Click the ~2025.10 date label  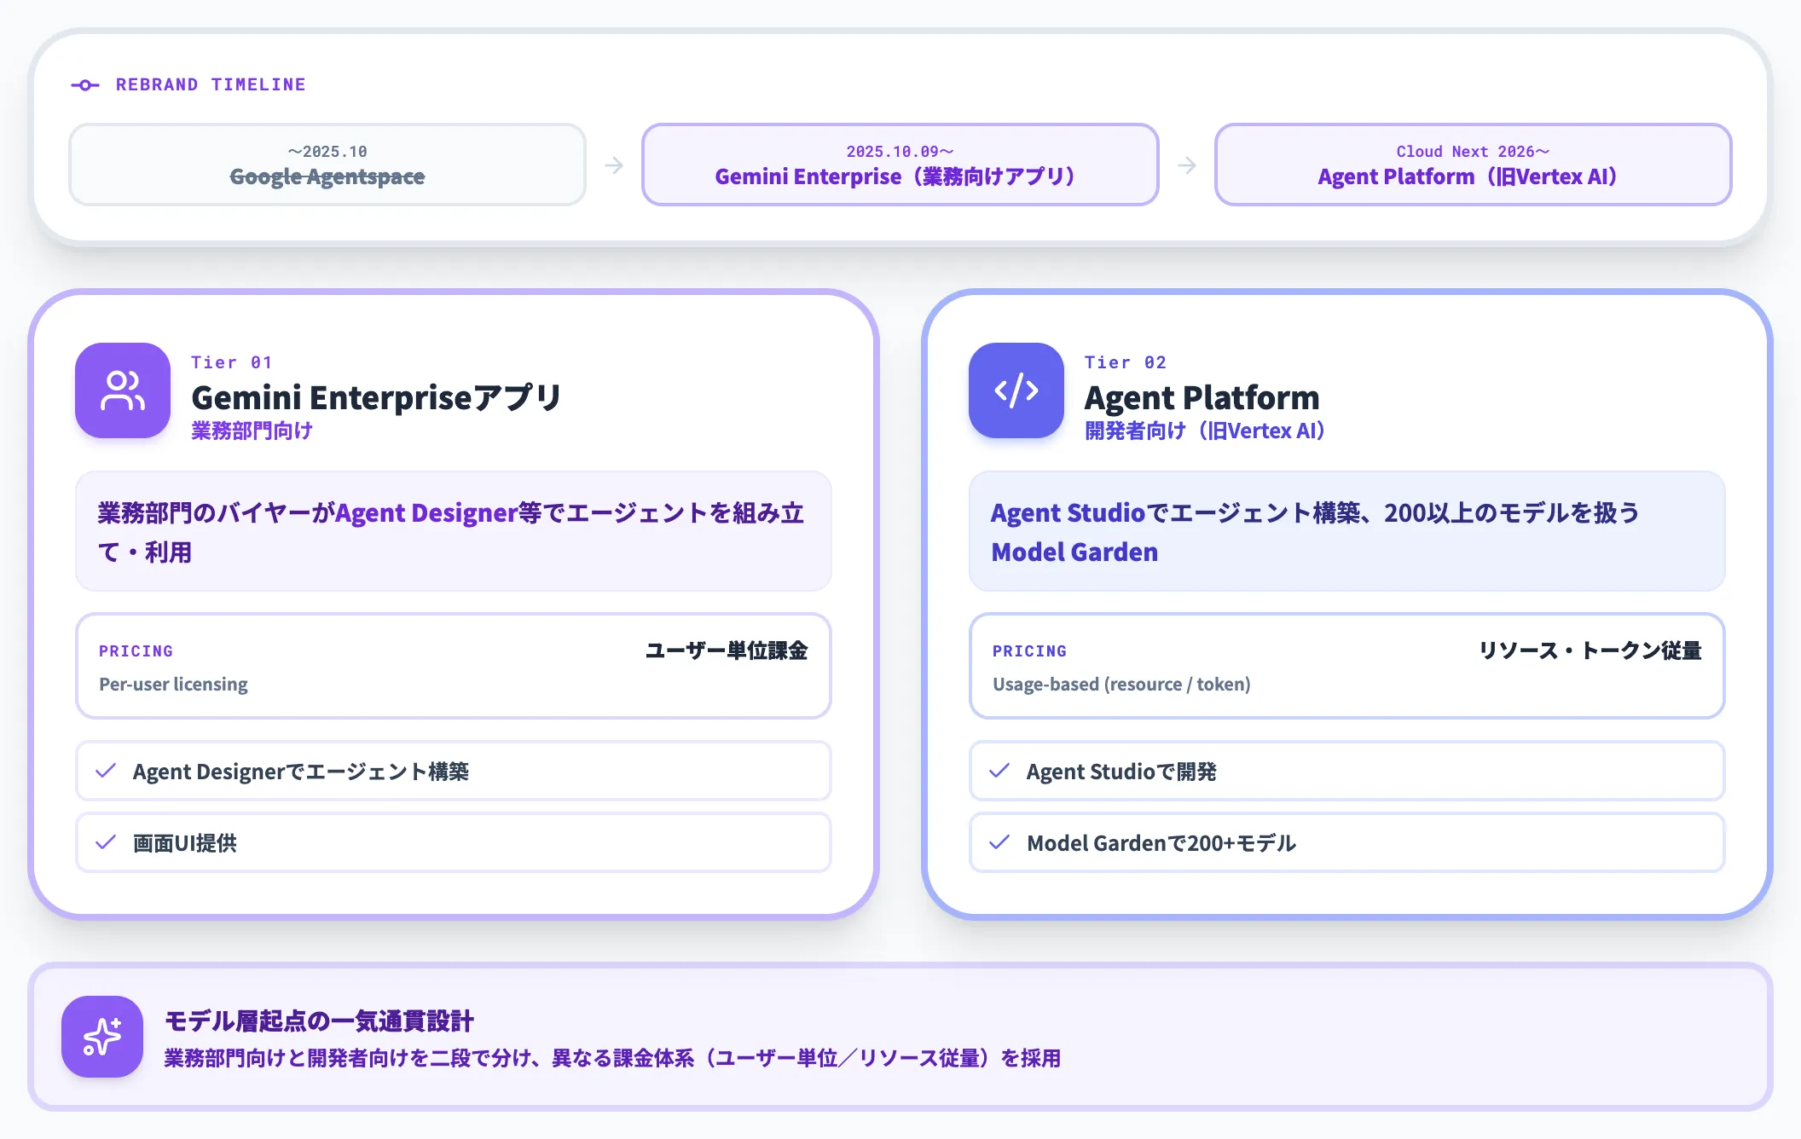[x=327, y=152]
